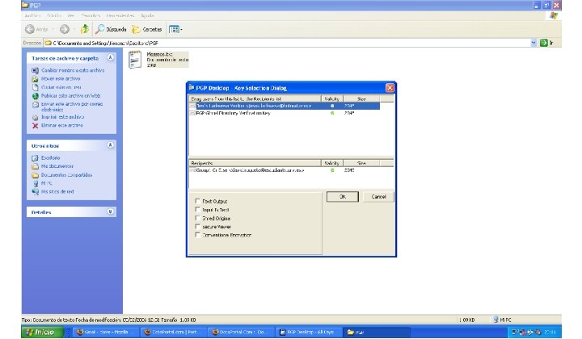This screenshot has width=582, height=339.
Task: Switch to PGP Desktop - All Keys taskbar button
Action: pyautogui.click(x=308, y=332)
